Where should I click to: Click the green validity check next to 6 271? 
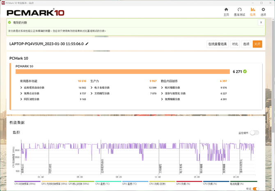[x=245, y=71]
